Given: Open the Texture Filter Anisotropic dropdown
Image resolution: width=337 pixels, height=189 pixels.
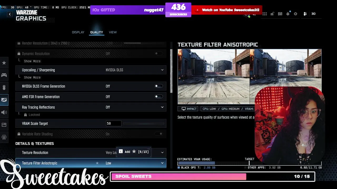Looking at the screenshot, I should pos(91,163).
